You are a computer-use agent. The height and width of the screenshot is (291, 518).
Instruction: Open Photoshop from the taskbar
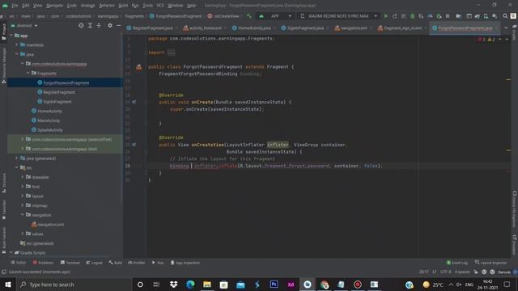tap(274, 285)
